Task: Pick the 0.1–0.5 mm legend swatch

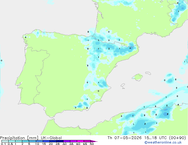Action: click(5, 141)
